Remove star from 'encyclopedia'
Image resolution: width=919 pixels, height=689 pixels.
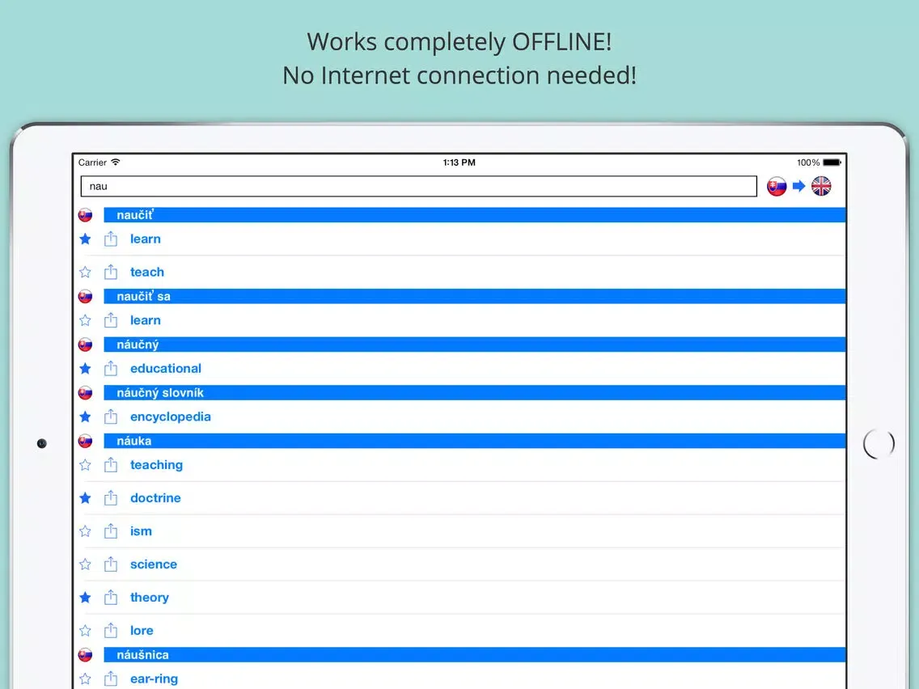(x=86, y=416)
